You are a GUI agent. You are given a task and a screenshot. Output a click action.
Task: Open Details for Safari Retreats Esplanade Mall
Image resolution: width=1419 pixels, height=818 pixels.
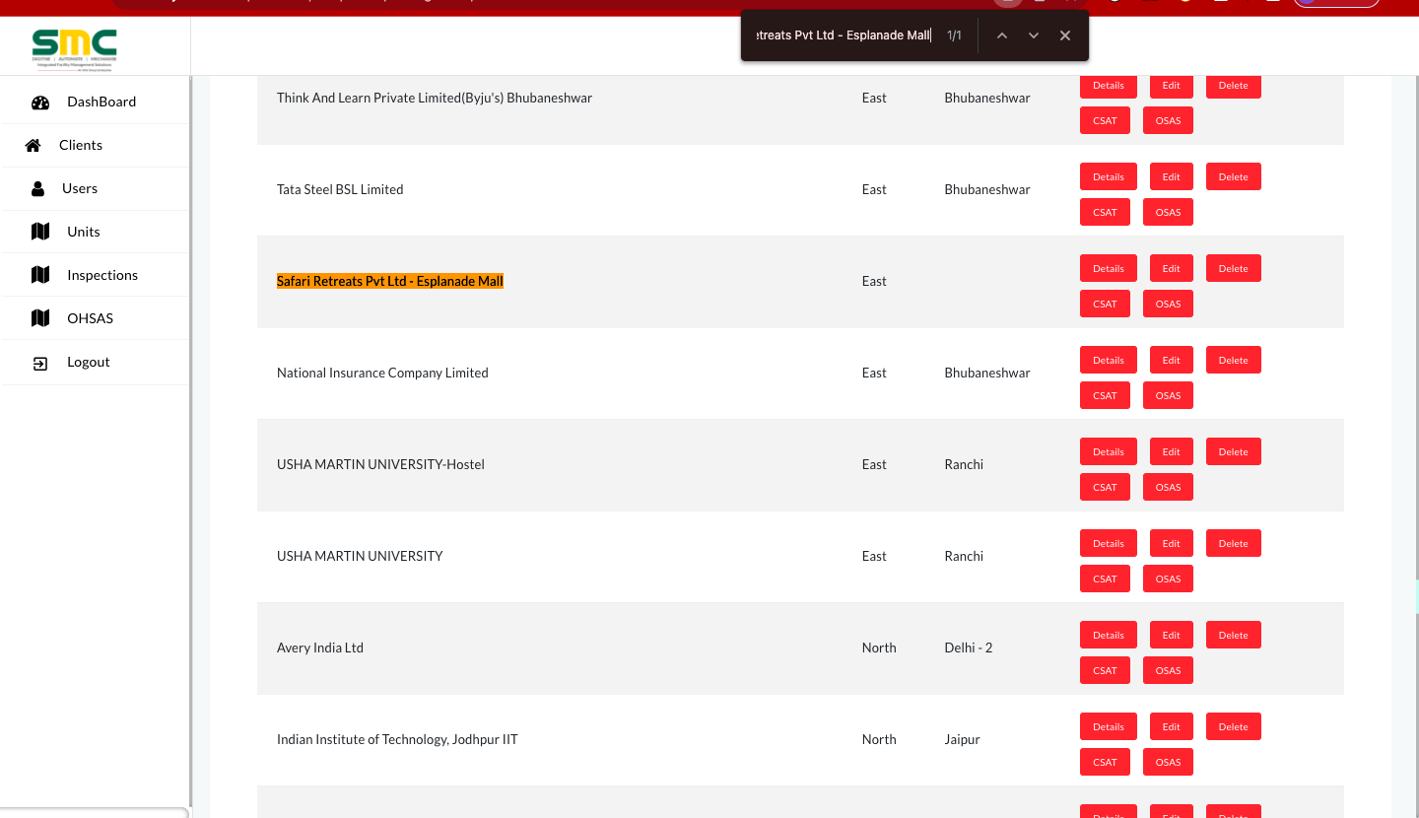(1109, 269)
